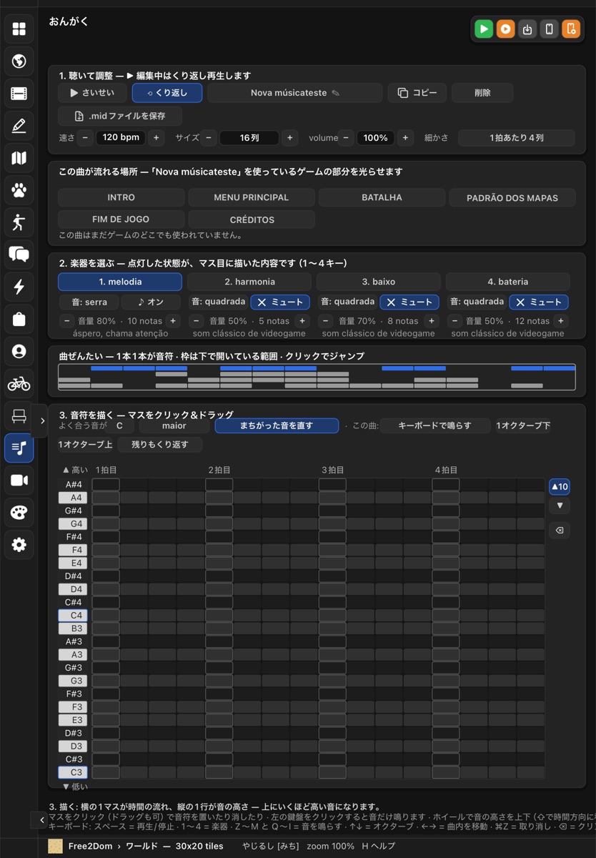Open the dashboard grid icon in the sidebar
Viewport: 596px width, 858px height.
tap(19, 29)
